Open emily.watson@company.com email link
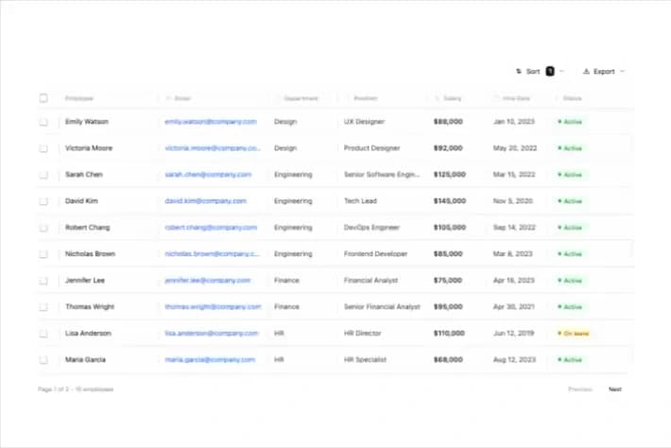 [211, 122]
